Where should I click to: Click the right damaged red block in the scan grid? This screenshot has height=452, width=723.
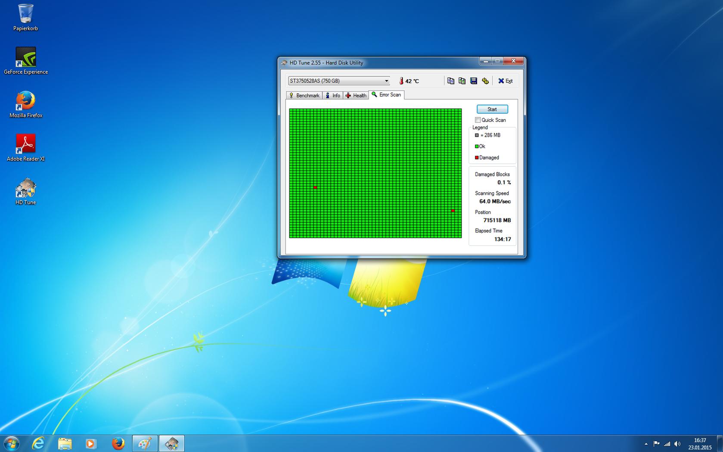click(453, 211)
